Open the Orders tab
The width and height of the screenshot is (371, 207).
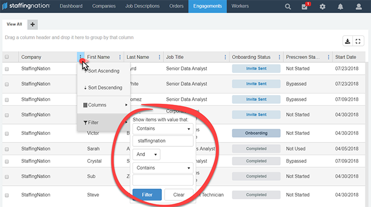click(177, 6)
